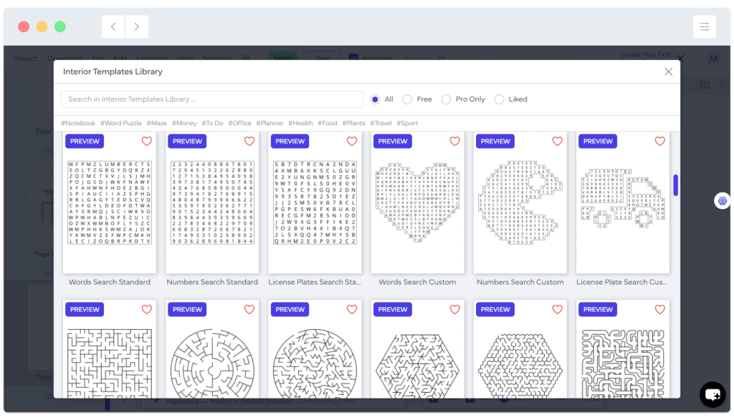Go back with the left arrow
The image size is (734, 420).
(x=113, y=26)
